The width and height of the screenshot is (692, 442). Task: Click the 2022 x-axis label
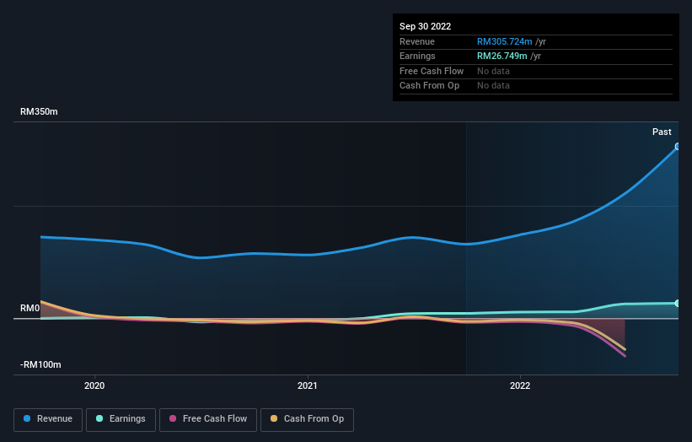pos(520,385)
